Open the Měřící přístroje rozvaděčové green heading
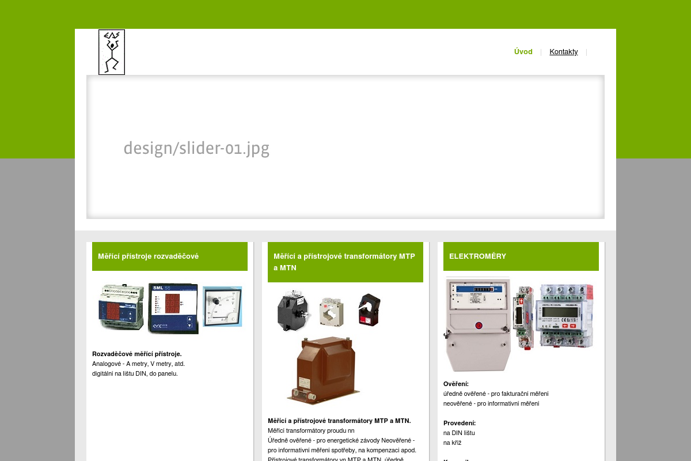Image resolution: width=691 pixels, height=461 pixels. (148, 256)
